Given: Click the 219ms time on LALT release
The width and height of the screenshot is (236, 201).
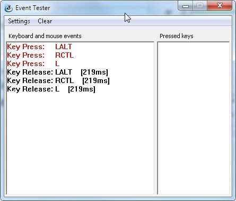Looking at the screenshot, I should [x=94, y=72].
